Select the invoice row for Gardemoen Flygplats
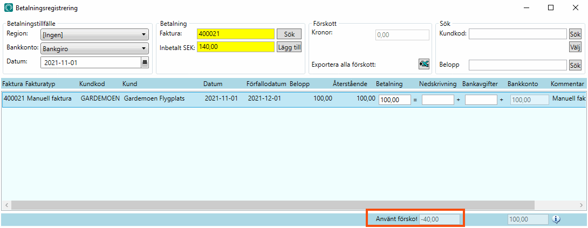Image resolution: width=588 pixels, height=228 pixels. 162,99
